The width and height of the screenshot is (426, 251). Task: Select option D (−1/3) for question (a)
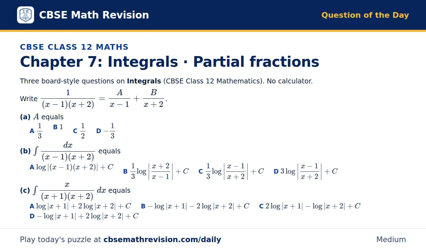[105, 131]
